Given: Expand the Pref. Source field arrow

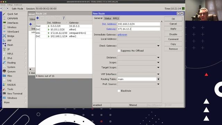Looking at the screenshot, I should pos(158,84).
